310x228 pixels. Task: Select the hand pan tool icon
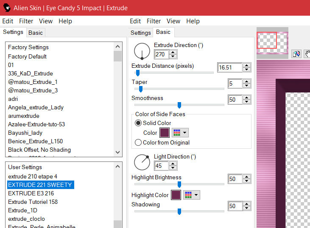[307, 54]
